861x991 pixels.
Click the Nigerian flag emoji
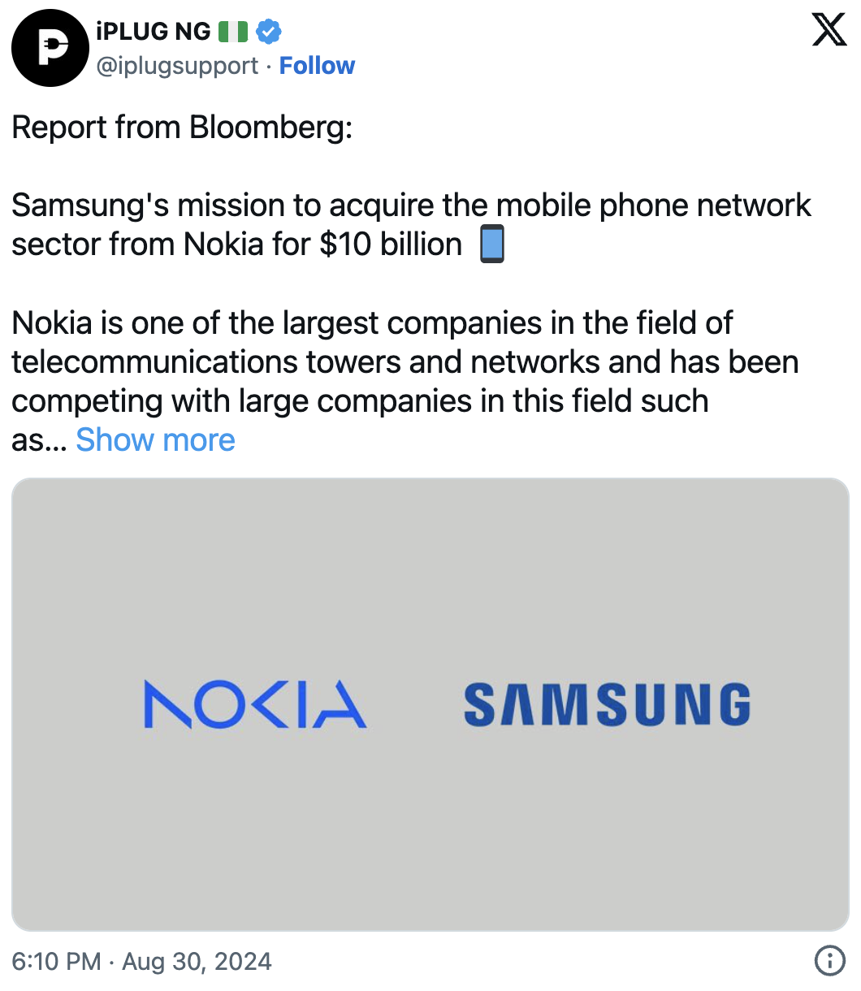click(x=232, y=32)
